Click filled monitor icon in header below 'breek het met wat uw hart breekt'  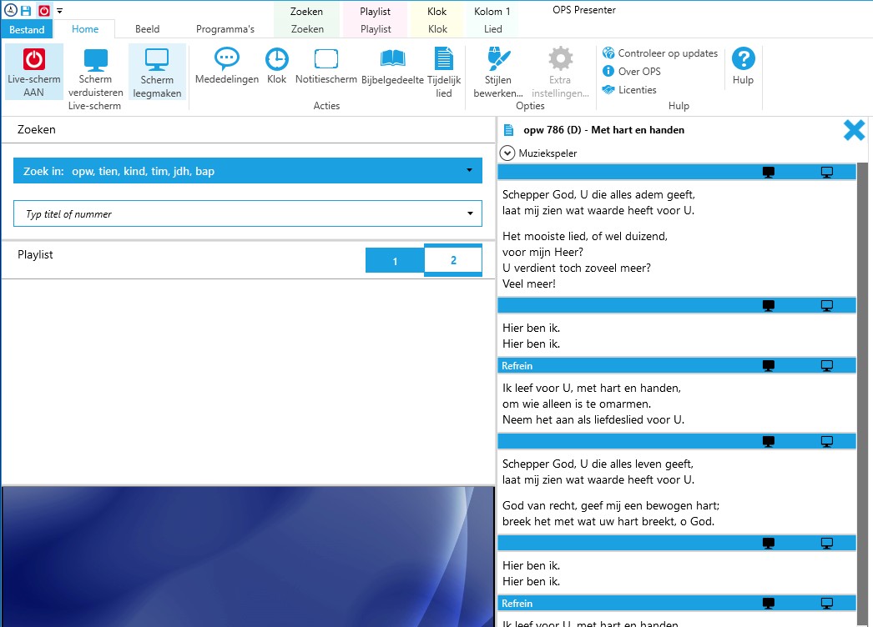[769, 543]
